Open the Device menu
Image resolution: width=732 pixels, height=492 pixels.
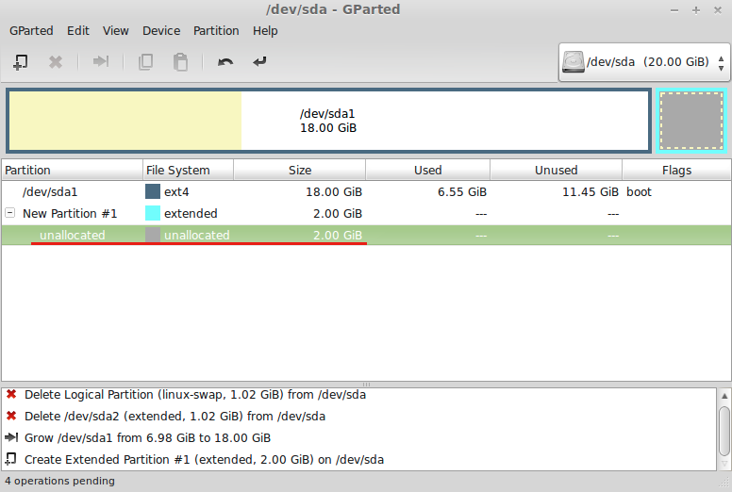(161, 31)
